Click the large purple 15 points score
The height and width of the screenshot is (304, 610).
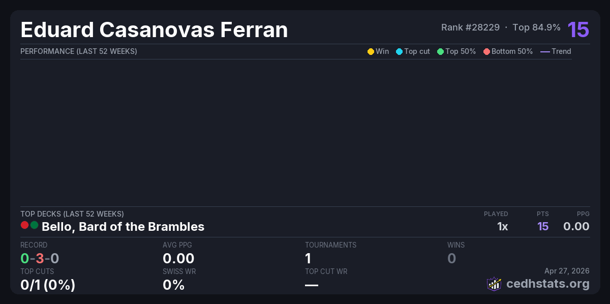[x=578, y=29]
